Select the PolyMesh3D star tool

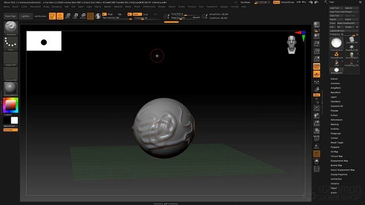[351, 48]
